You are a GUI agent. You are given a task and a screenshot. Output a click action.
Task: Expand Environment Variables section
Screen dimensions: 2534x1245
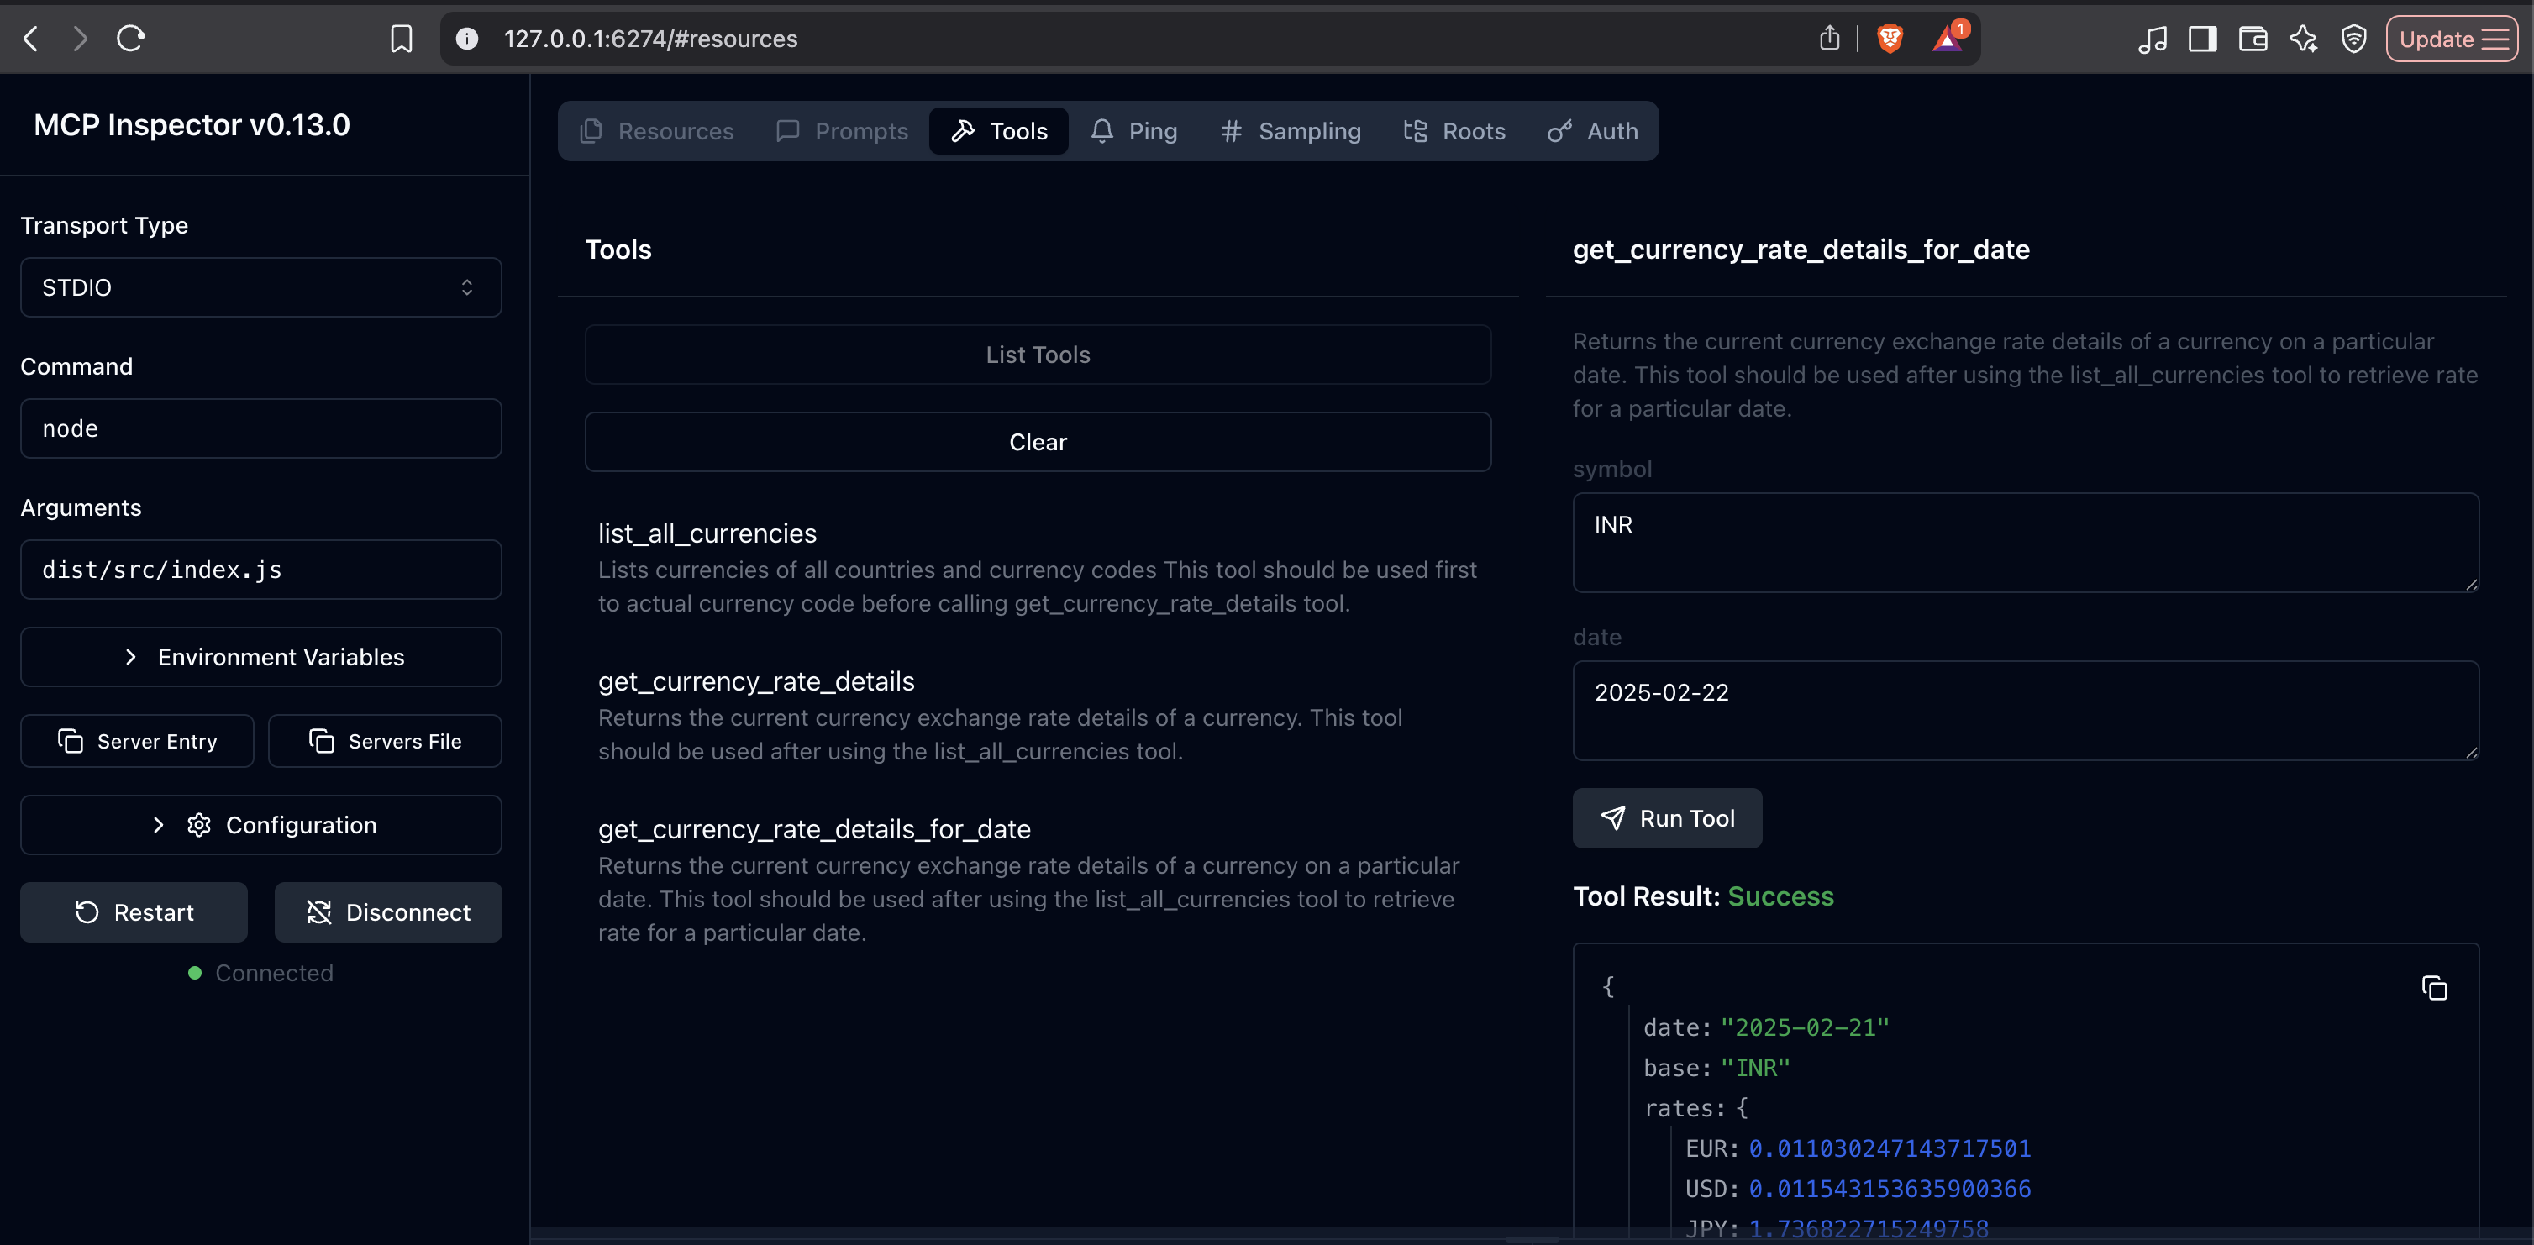tap(260, 657)
